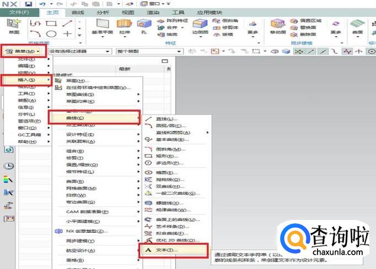Choose NX Realize Shape (NX 创意塑型) entry
The width and height of the screenshot is (376, 269).
coord(97,231)
